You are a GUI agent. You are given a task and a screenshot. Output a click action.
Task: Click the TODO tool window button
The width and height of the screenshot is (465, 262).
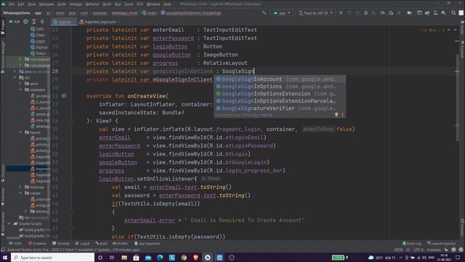(x=15, y=243)
